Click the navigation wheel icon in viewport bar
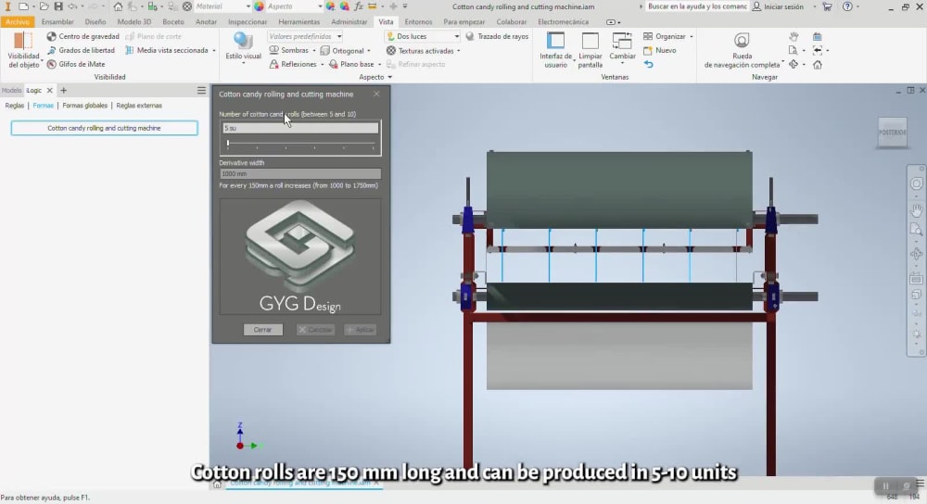The image size is (927, 504). pyautogui.click(x=917, y=183)
